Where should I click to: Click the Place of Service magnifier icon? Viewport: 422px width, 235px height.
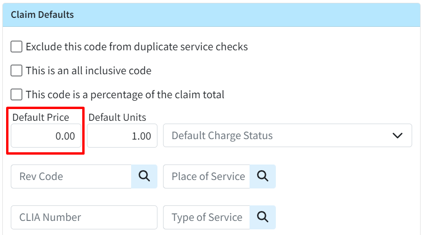tap(263, 176)
